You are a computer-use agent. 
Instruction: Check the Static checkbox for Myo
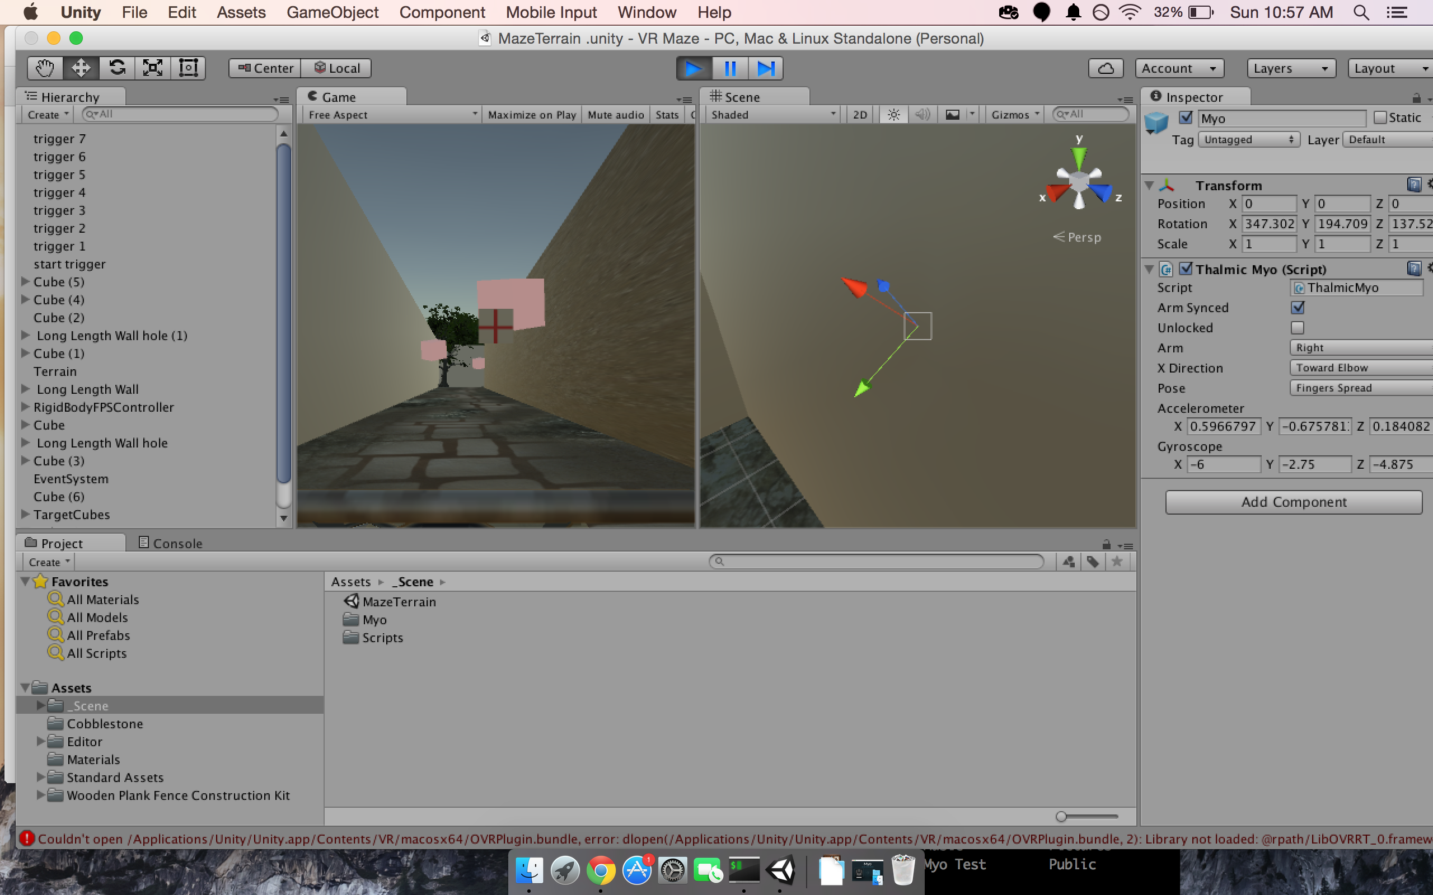click(x=1380, y=118)
